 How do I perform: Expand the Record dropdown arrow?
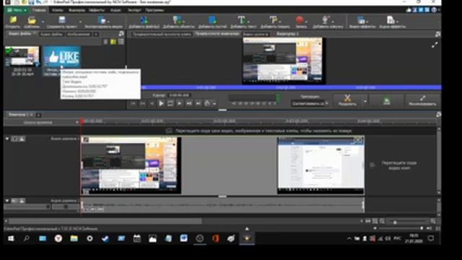(x=306, y=22)
